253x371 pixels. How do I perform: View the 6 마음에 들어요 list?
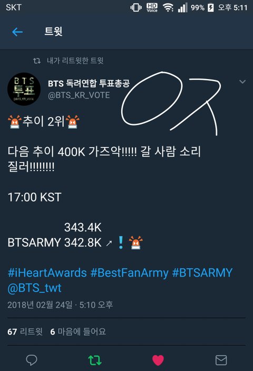pos(78,331)
